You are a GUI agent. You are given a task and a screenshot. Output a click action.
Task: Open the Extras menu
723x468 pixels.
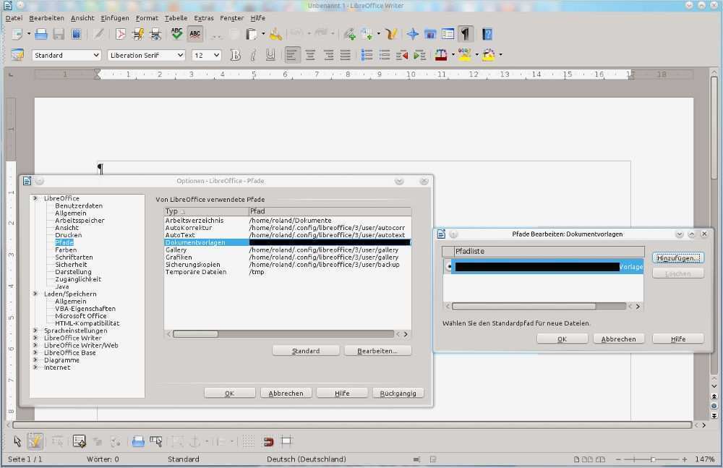[x=204, y=17]
